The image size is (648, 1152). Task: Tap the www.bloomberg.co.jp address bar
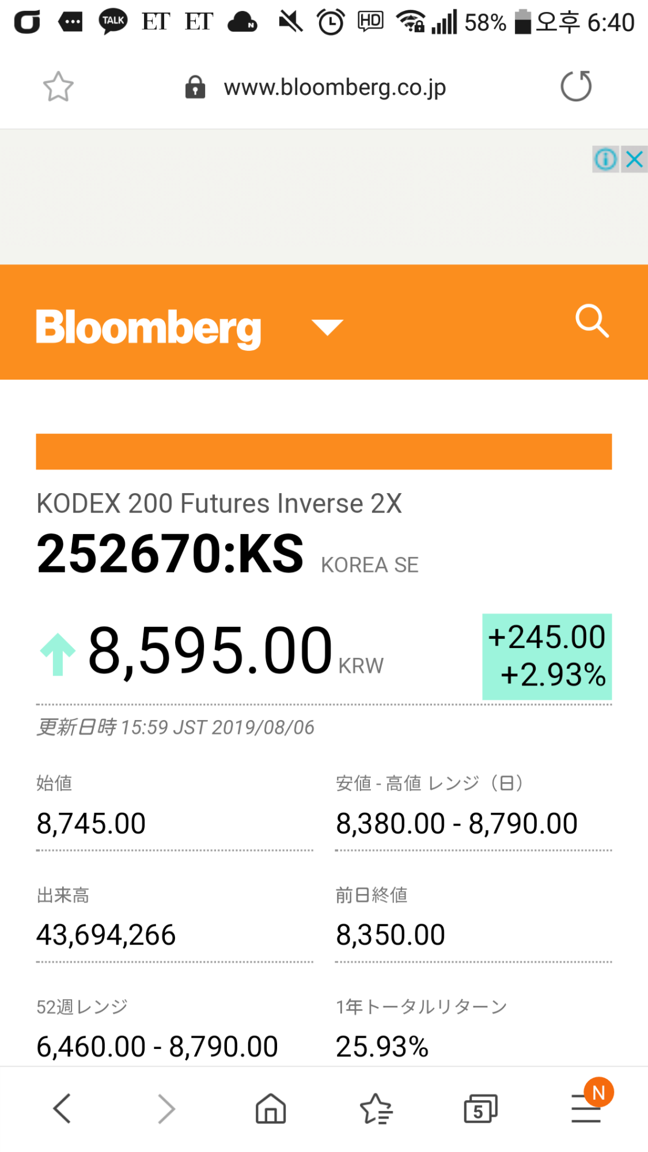[x=335, y=88]
